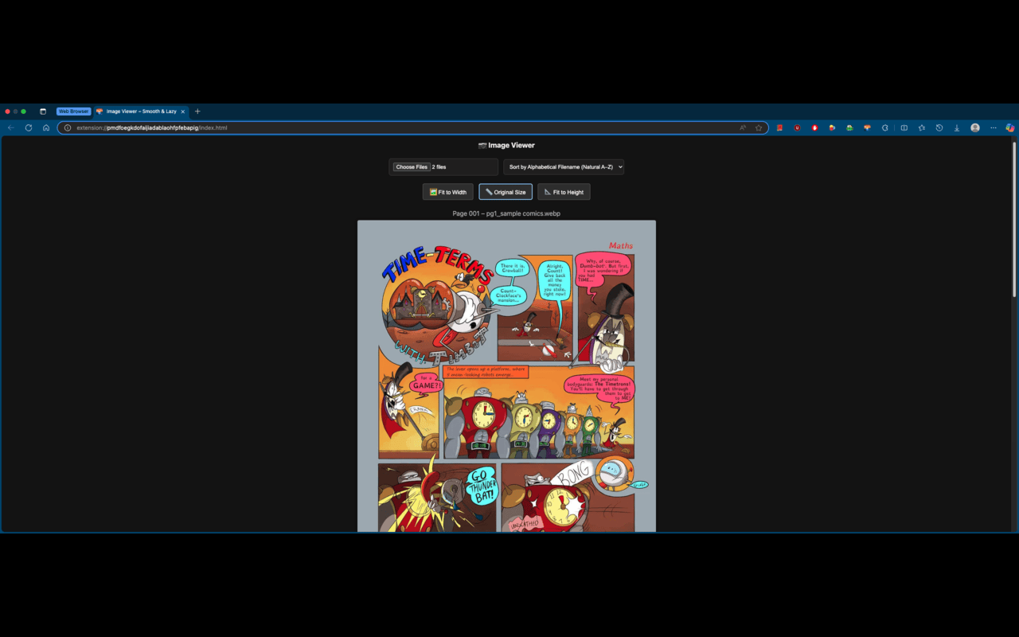Open the Image Viewer extension icon in toolbar
This screenshot has height=637, width=1019.
pos(867,127)
